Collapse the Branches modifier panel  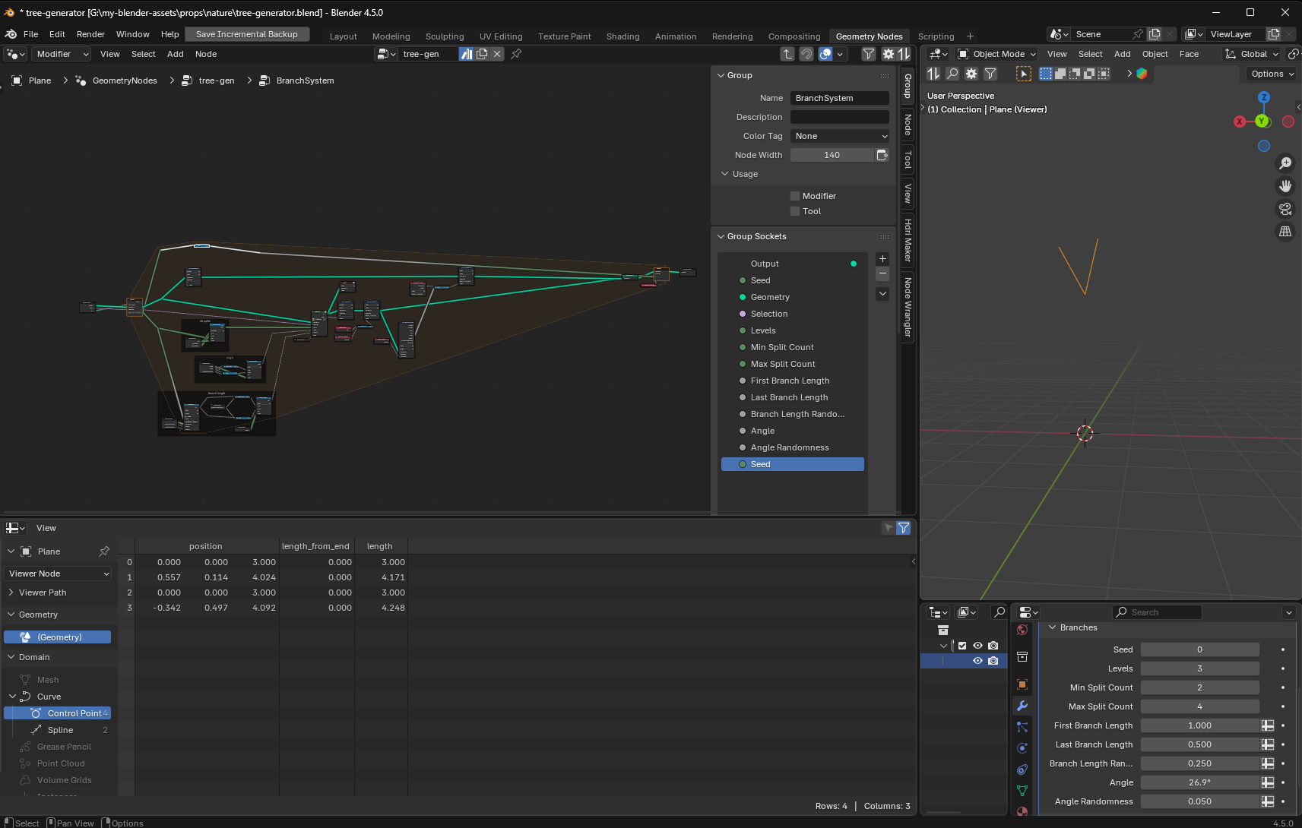1053,627
